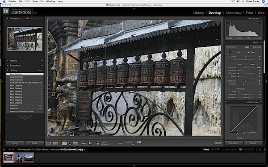The image size is (268, 167).
Task: Pick the White Balance eyedropper tool
Action: (x=229, y=53)
